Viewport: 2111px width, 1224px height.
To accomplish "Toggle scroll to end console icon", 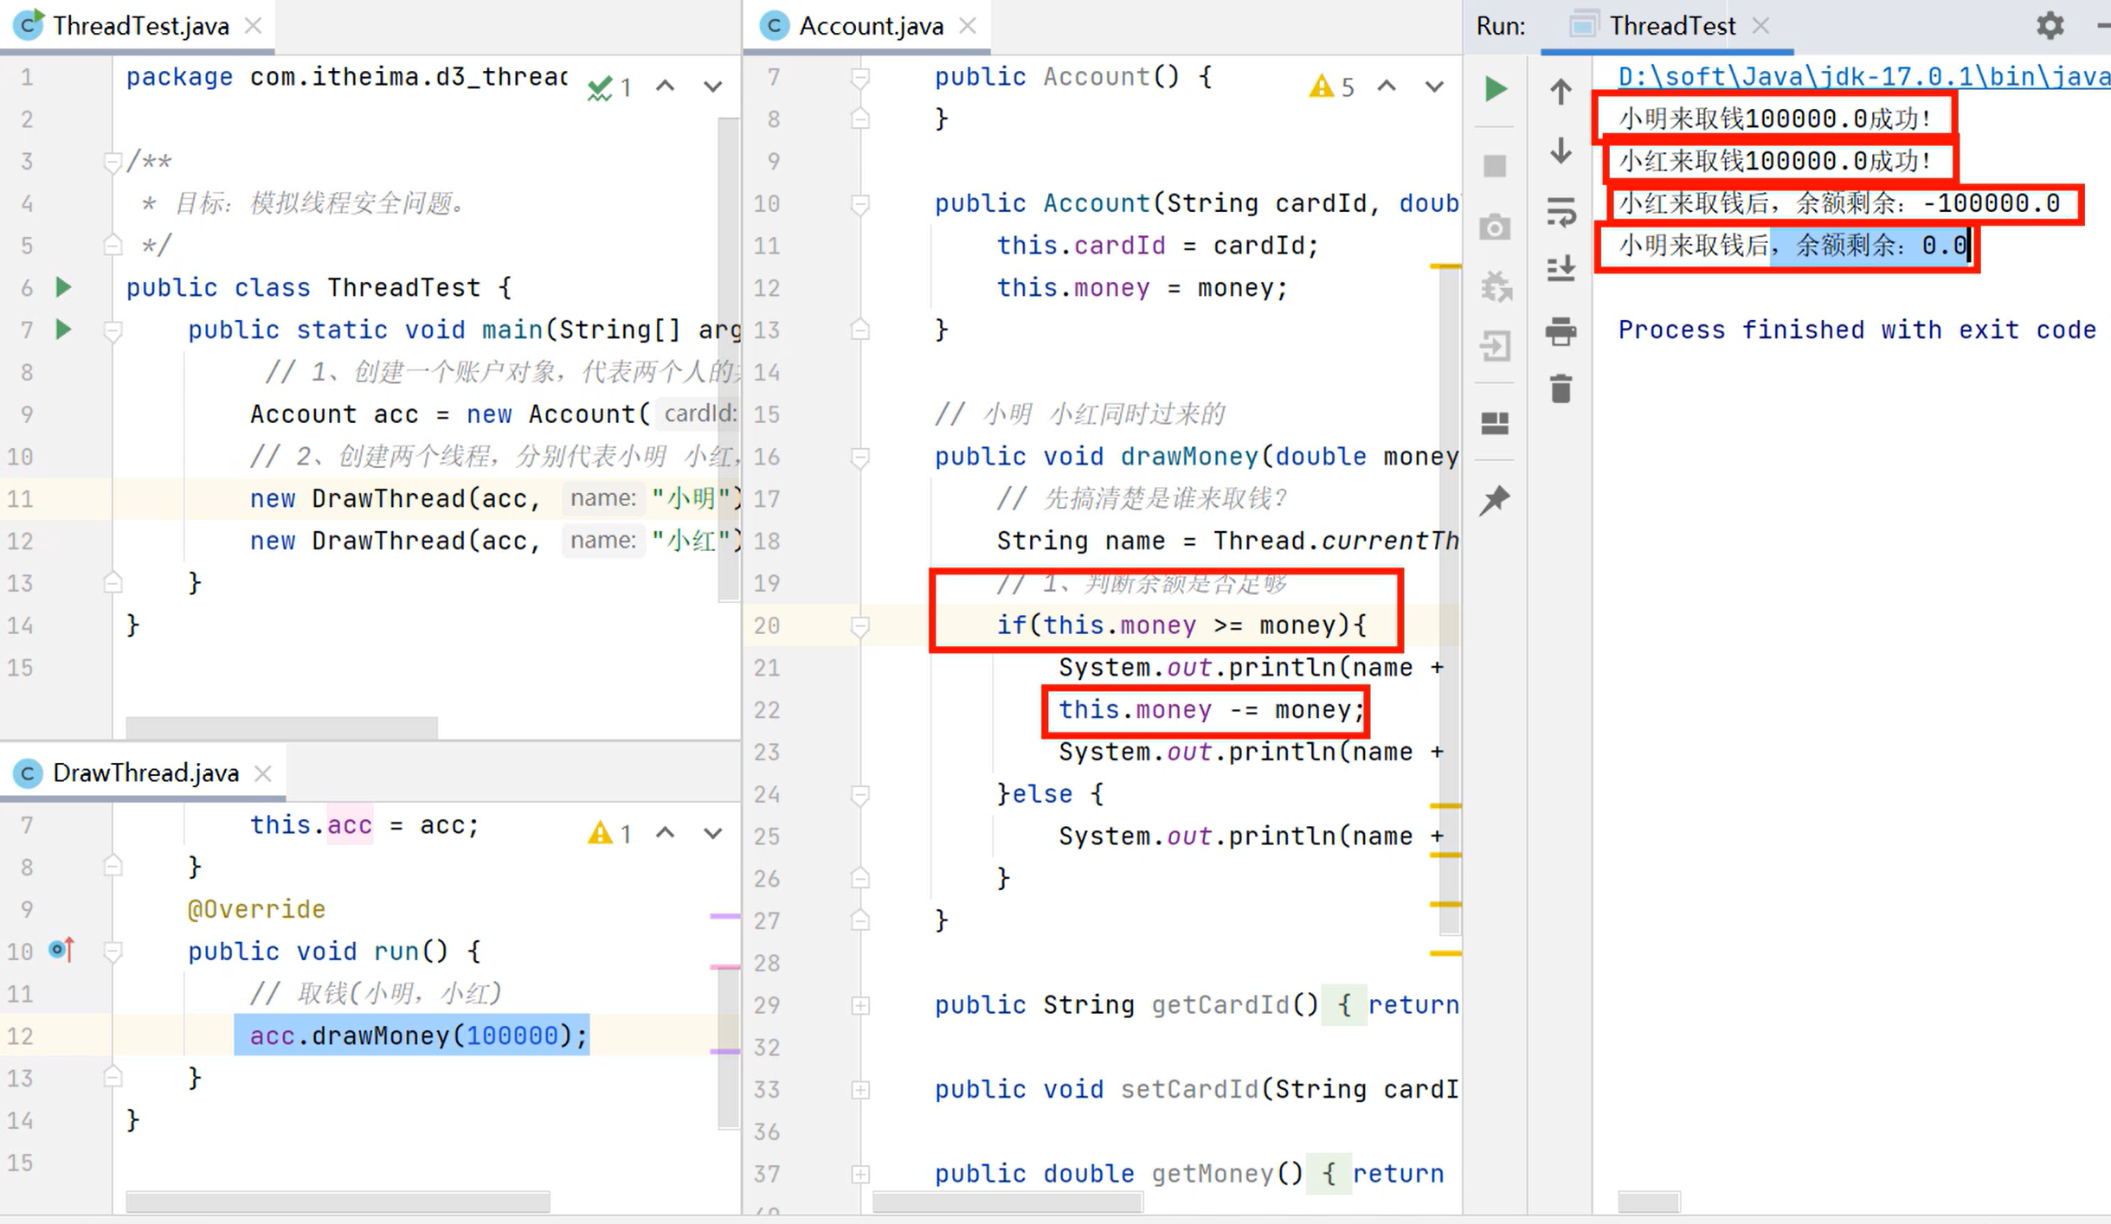I will (1561, 270).
